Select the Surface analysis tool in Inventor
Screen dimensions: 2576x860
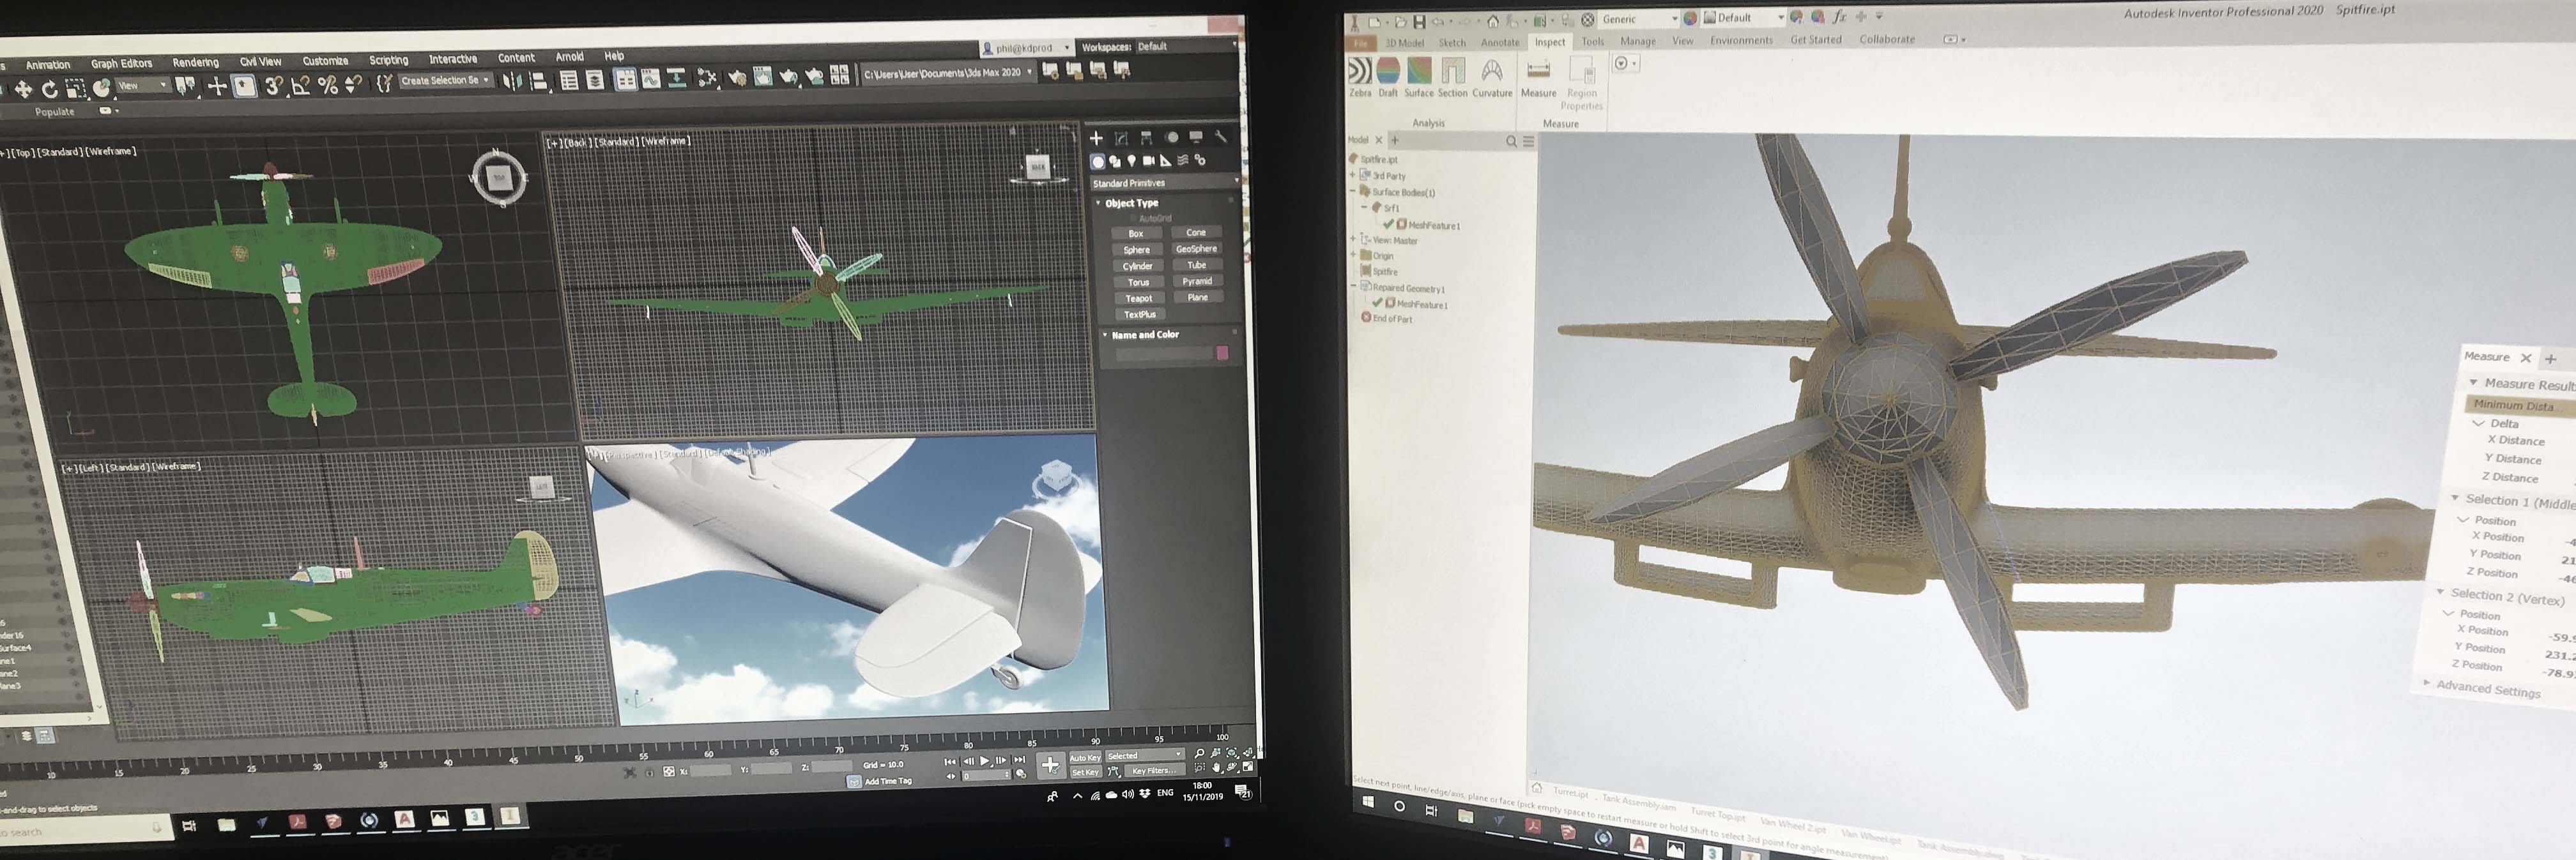point(1419,77)
